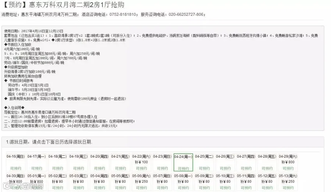Click the 消费地址 address text
331x192 pixels.
(40, 15)
